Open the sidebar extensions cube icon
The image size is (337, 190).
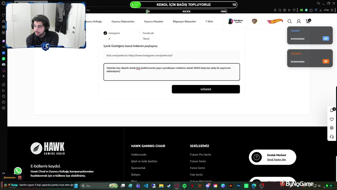coord(3,102)
